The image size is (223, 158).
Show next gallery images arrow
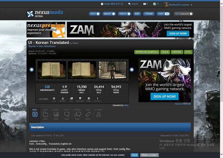[x=132, y=69]
